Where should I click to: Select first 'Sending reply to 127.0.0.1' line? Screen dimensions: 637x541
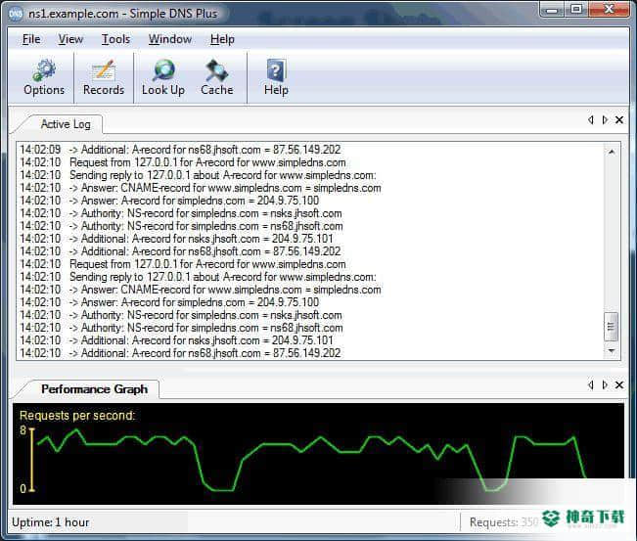click(198, 175)
